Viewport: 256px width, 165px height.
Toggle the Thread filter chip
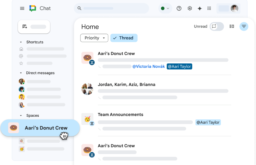click(x=124, y=38)
